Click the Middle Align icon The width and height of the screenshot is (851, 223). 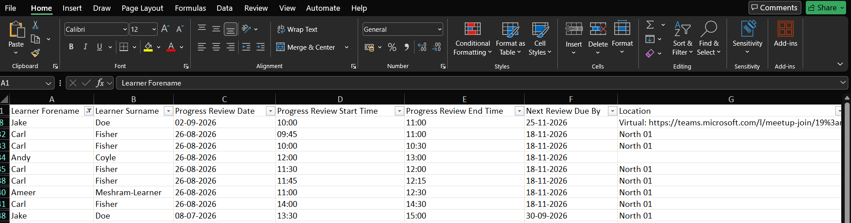tap(216, 29)
